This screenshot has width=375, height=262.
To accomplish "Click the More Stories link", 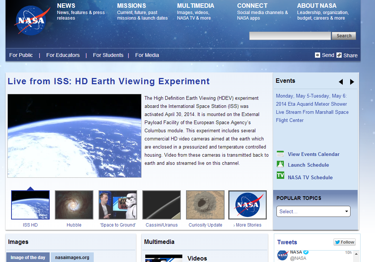I will (x=248, y=225).
